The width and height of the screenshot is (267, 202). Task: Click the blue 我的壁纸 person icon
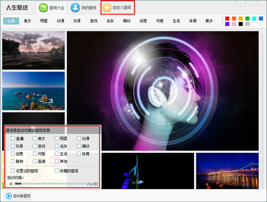point(75,8)
